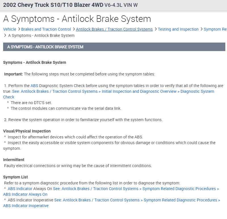
Task: Click chevron before Antilock Brakes breadcrumb
Action: pos(74,29)
